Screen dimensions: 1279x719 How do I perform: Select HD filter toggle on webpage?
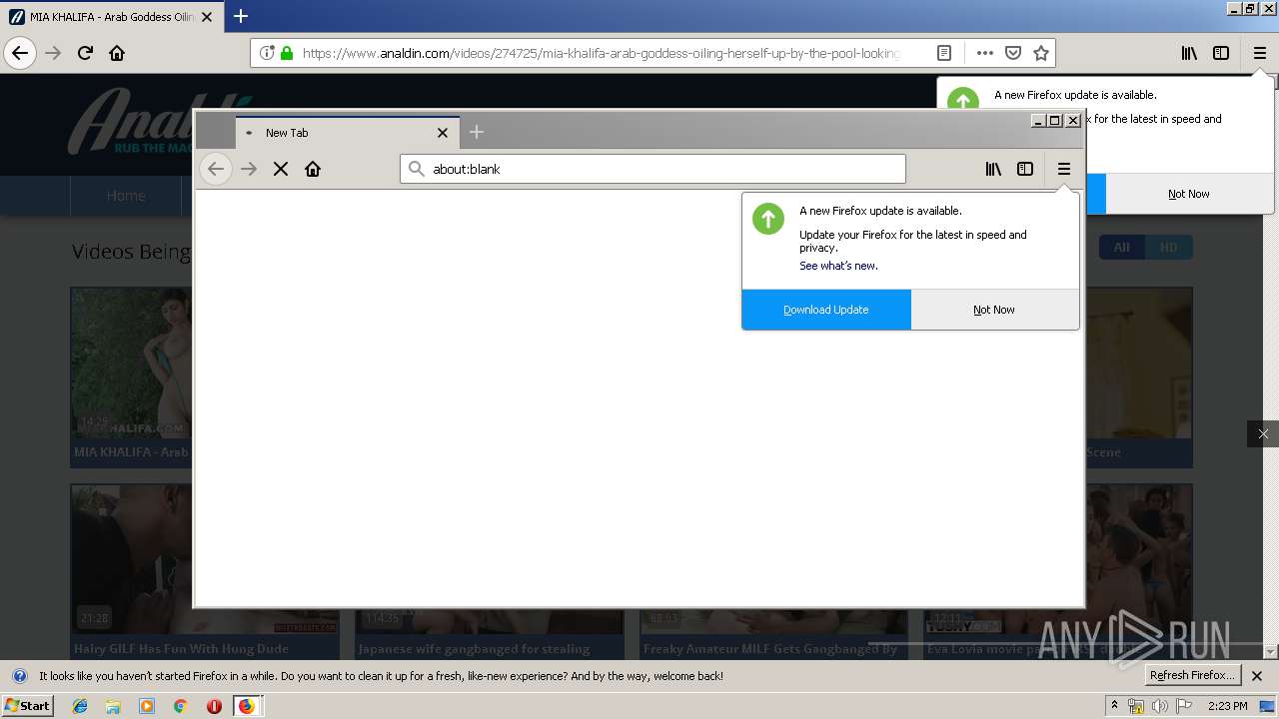pos(1169,247)
